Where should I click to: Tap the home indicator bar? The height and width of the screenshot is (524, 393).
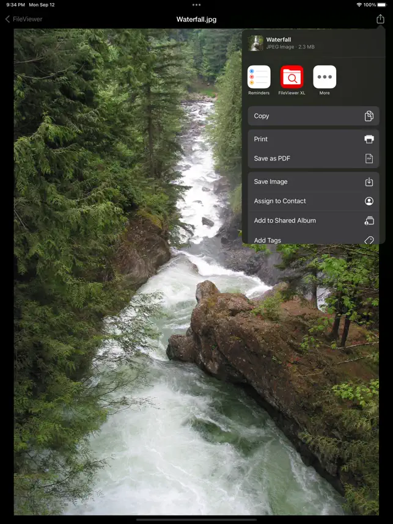point(196,520)
